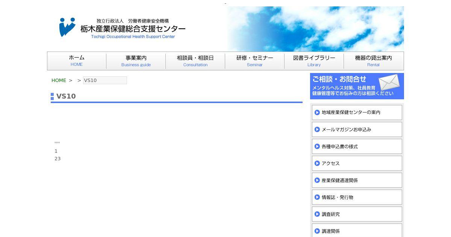Select 図書ライブラリー Library menu item
The height and width of the screenshot is (237, 451).
click(314, 61)
